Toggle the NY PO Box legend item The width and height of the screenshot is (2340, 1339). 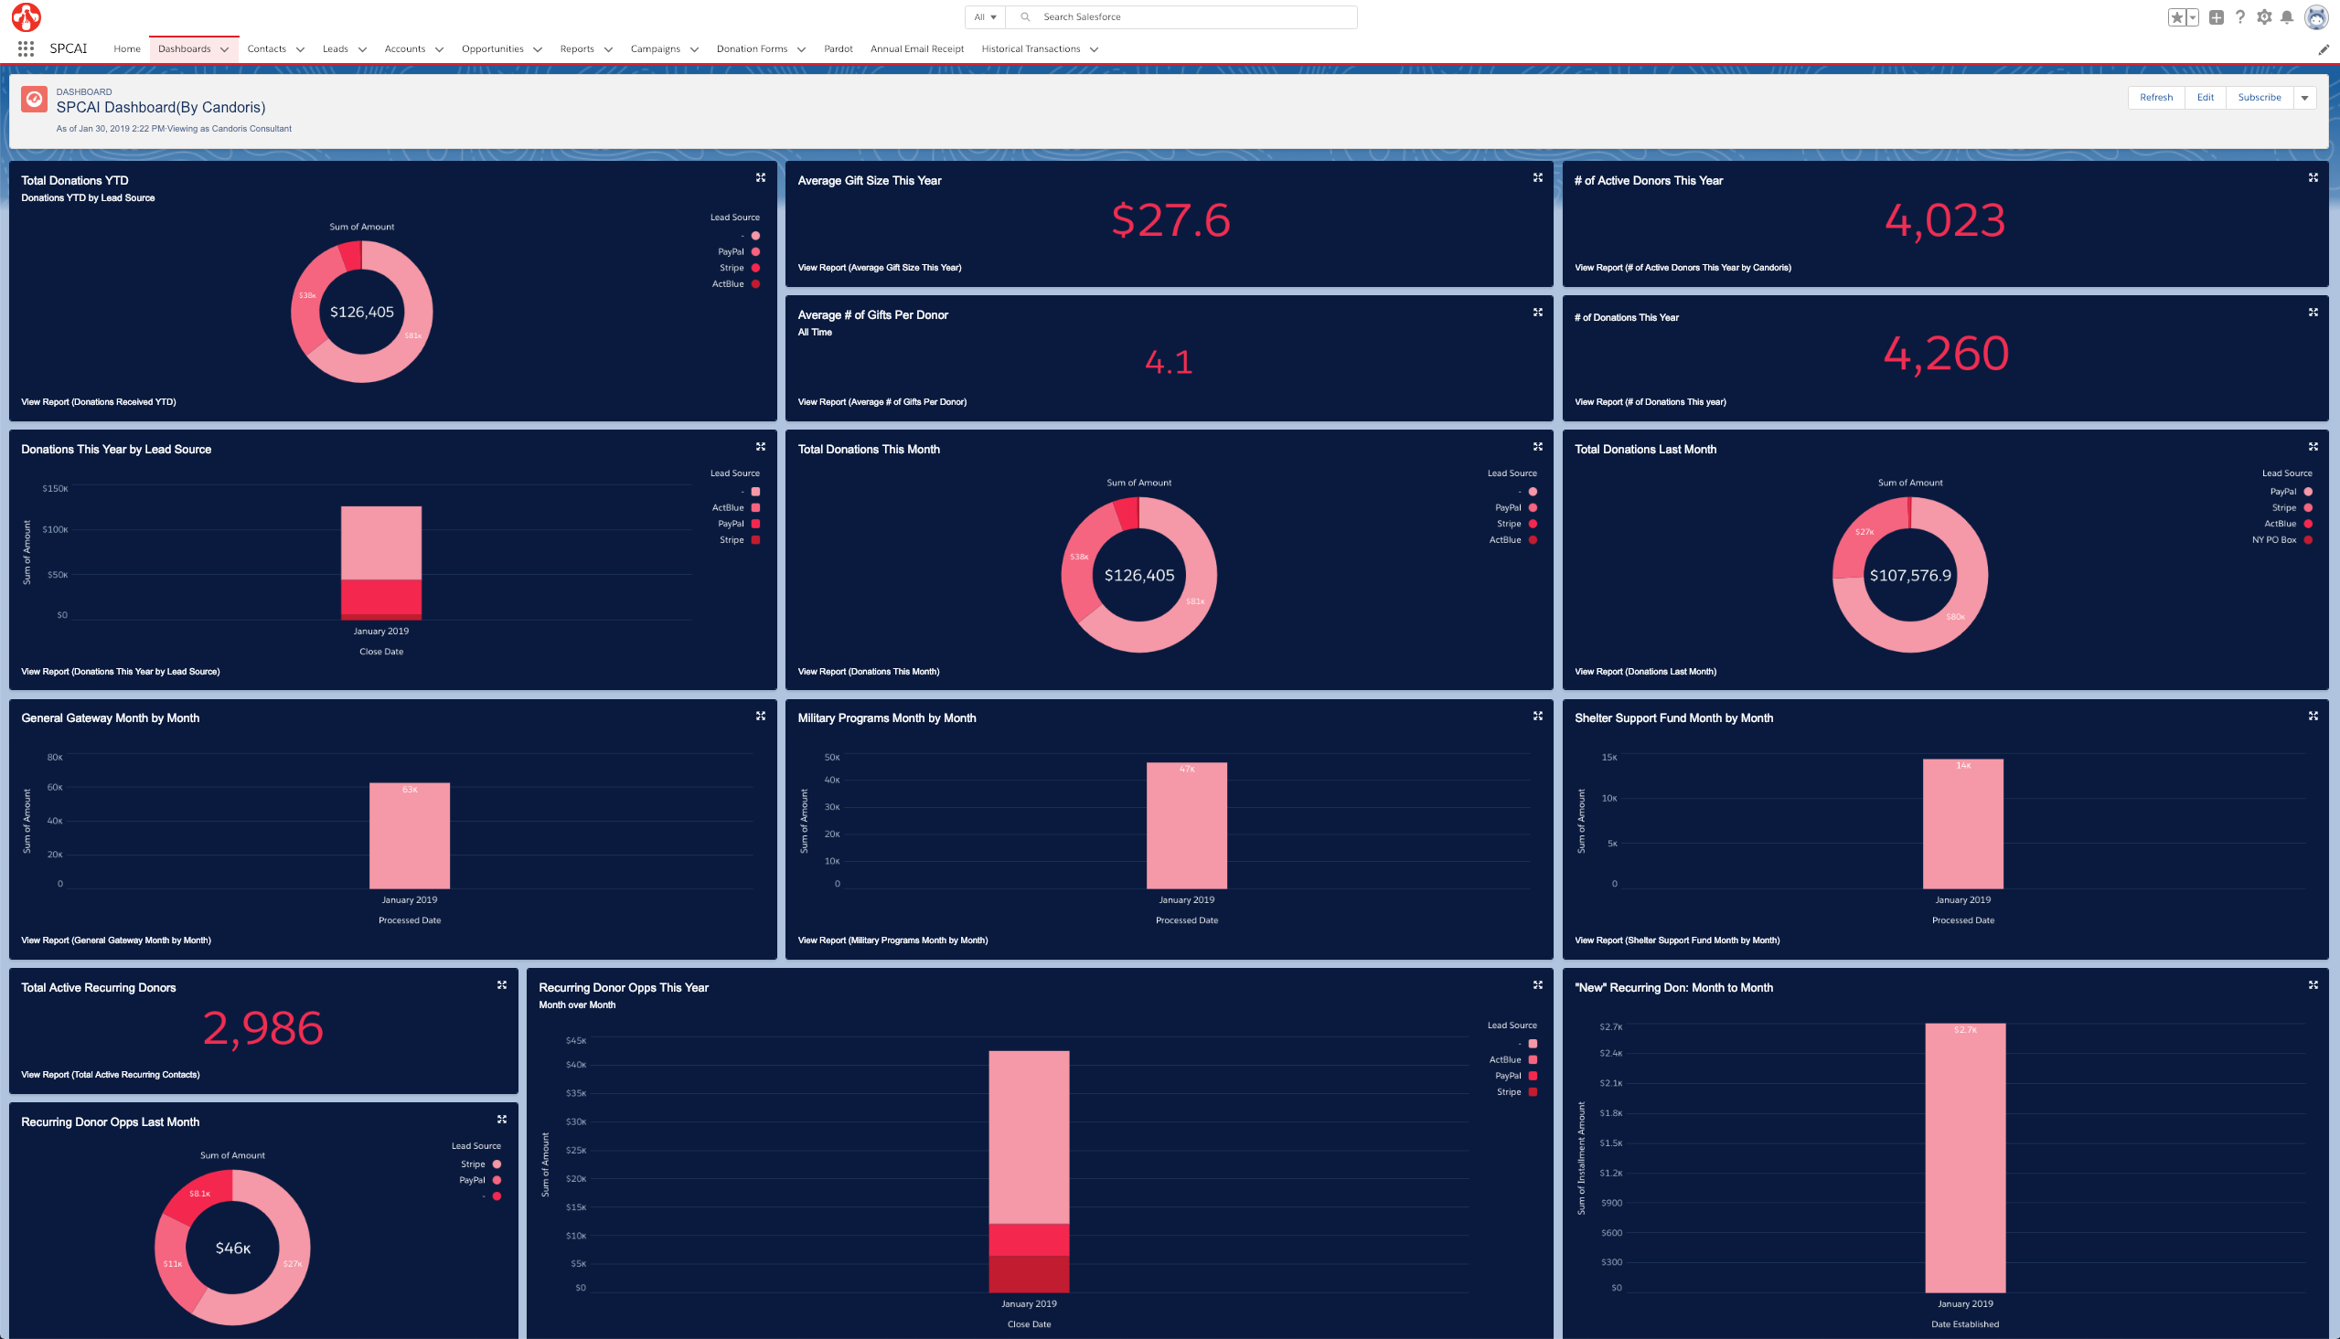[x=2308, y=540]
